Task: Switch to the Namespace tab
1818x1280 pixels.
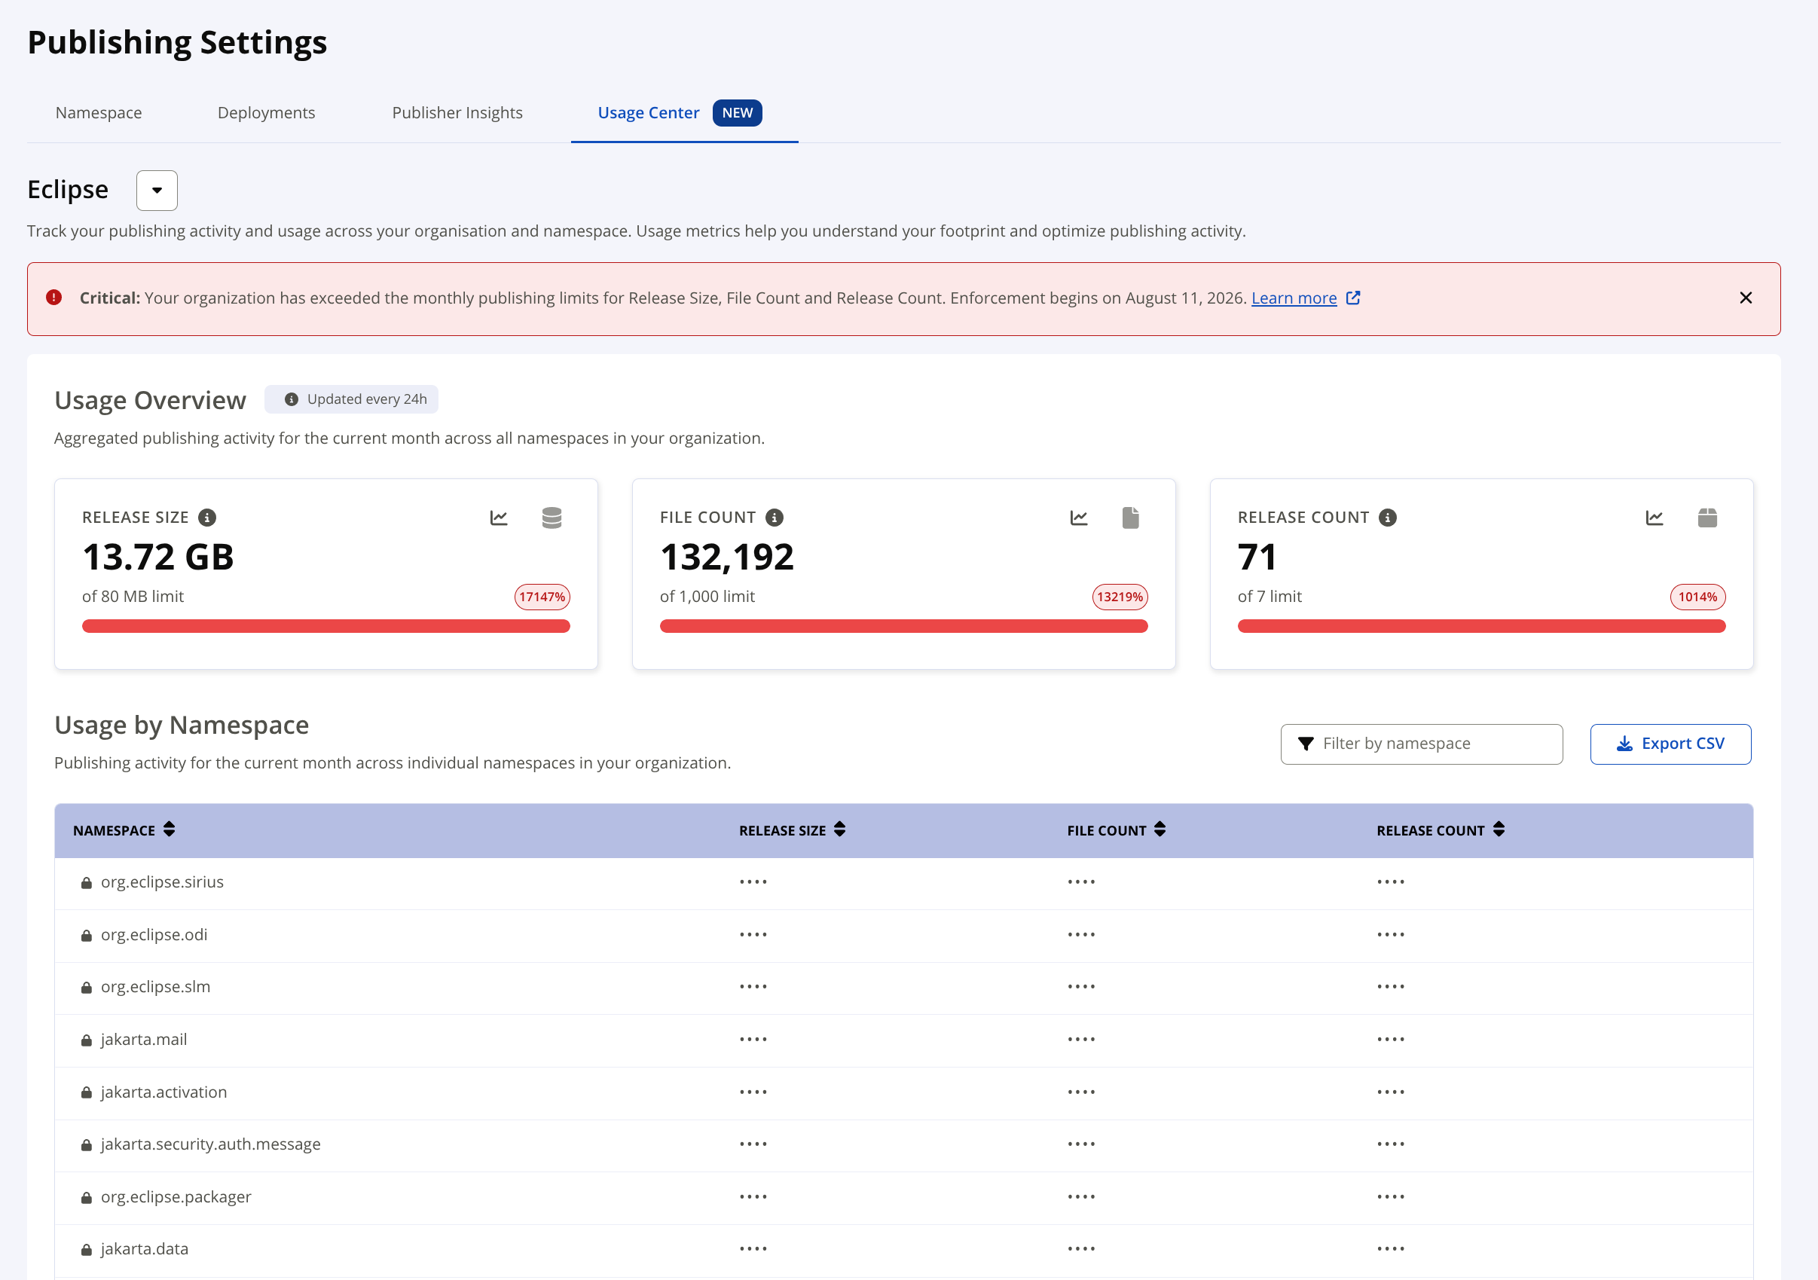Action: point(99,113)
